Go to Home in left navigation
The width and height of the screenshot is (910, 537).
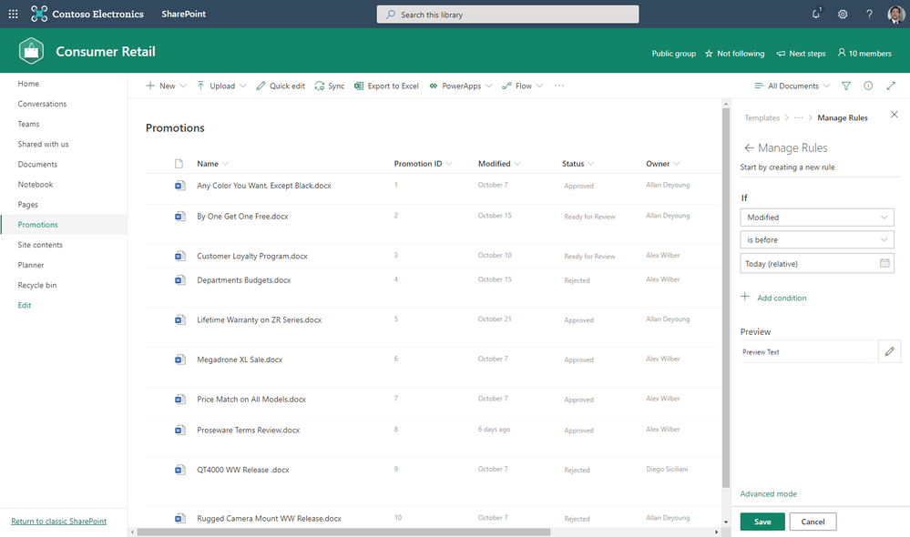(x=28, y=84)
